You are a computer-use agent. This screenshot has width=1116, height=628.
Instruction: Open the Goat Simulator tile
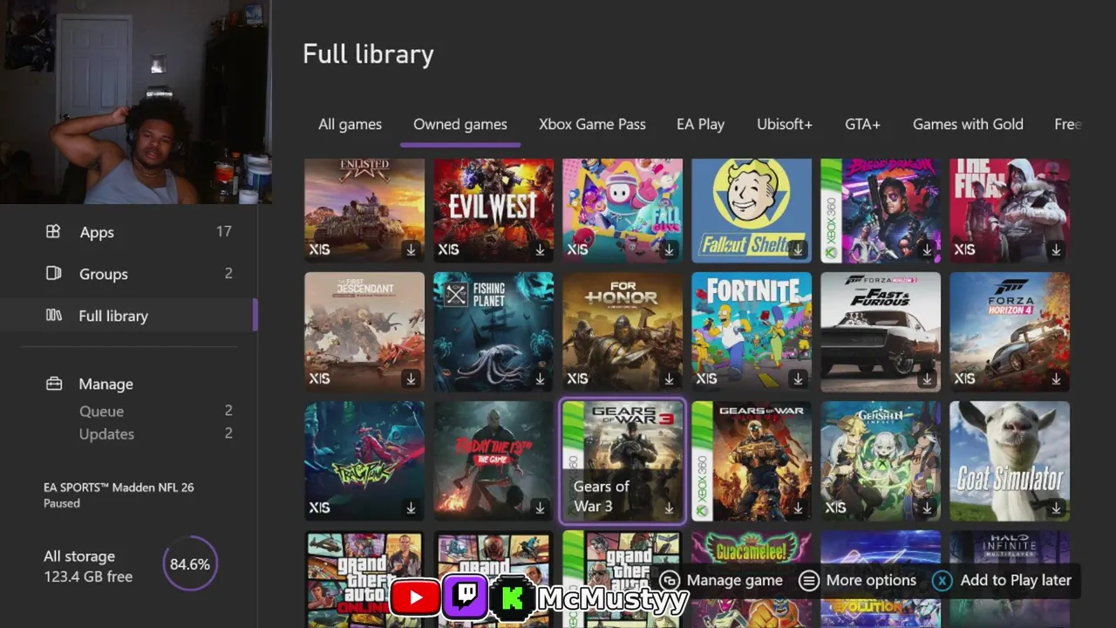pyautogui.click(x=1010, y=461)
